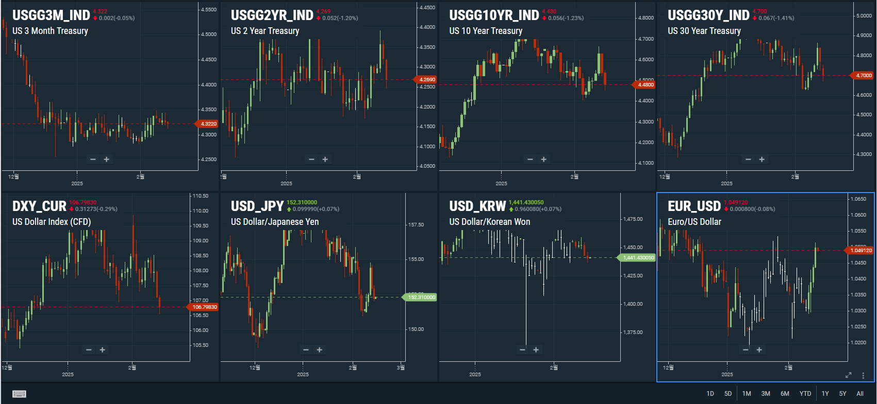Zoom out on the USD_KRW chart

tap(522, 350)
